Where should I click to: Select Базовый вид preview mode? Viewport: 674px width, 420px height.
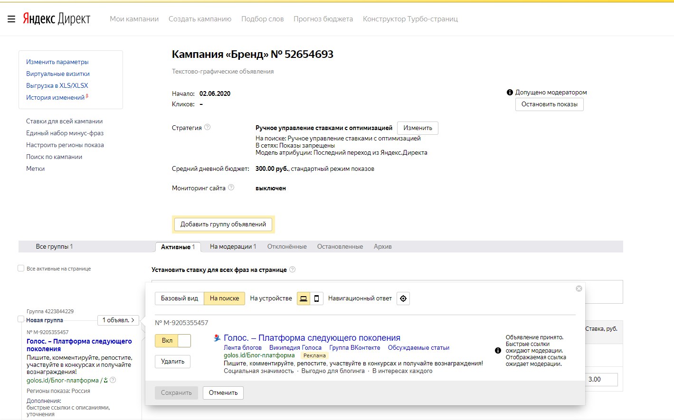pos(180,299)
